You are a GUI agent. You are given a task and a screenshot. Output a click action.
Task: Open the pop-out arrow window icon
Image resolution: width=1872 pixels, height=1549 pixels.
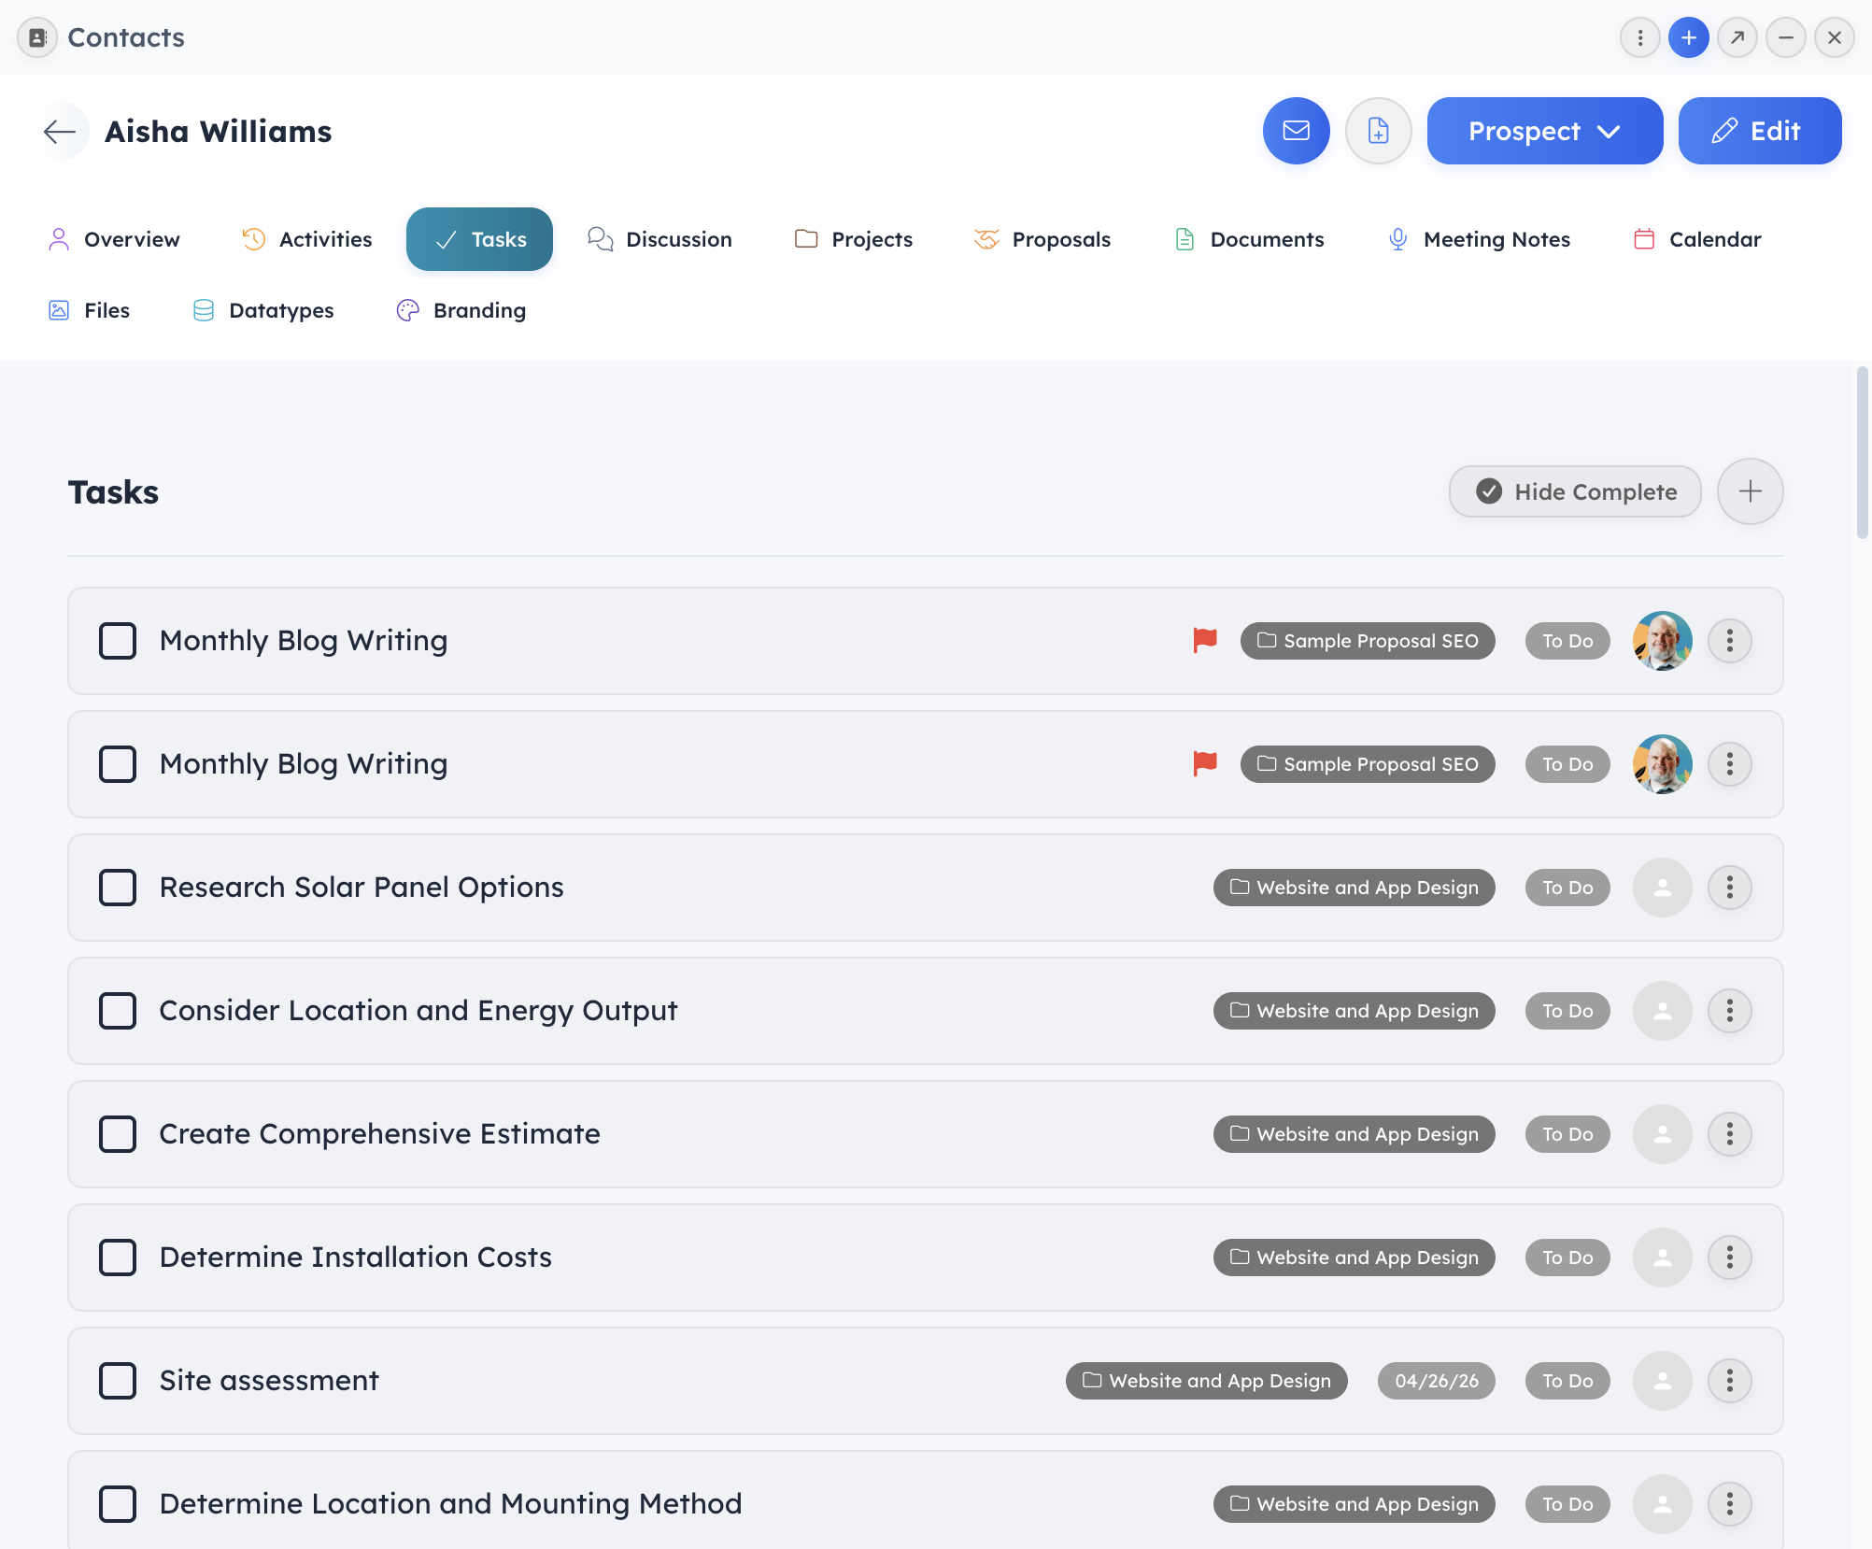1737,37
